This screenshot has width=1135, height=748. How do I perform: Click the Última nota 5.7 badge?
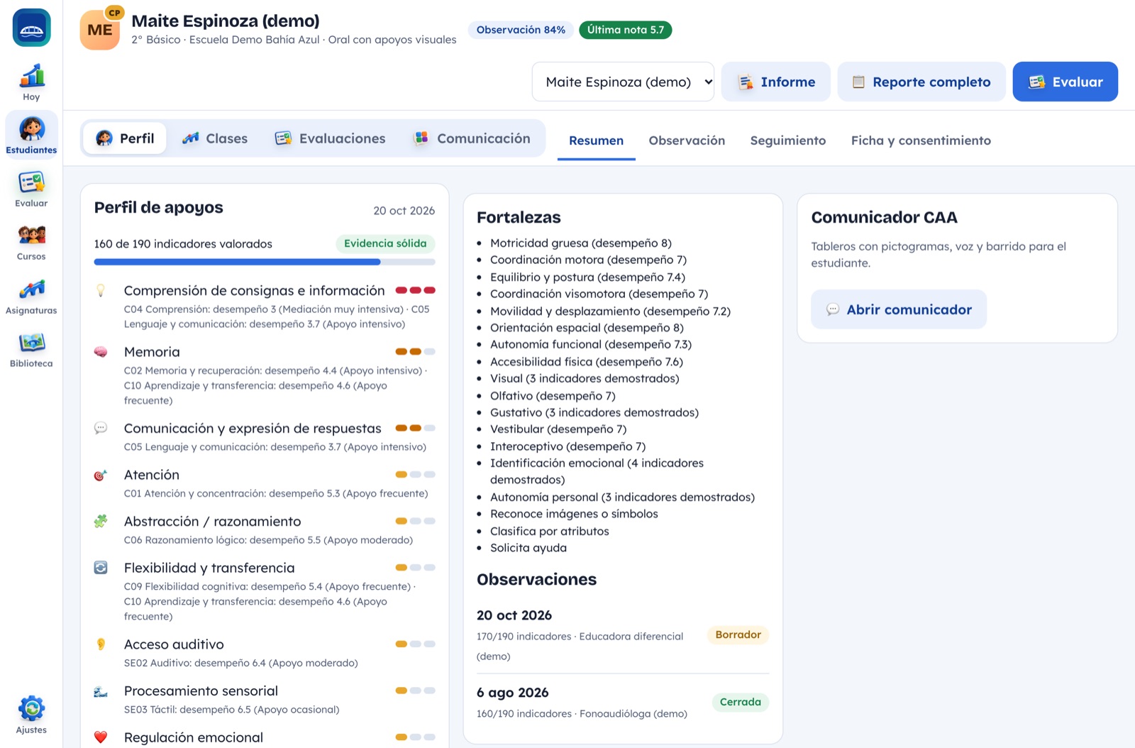[x=626, y=30]
